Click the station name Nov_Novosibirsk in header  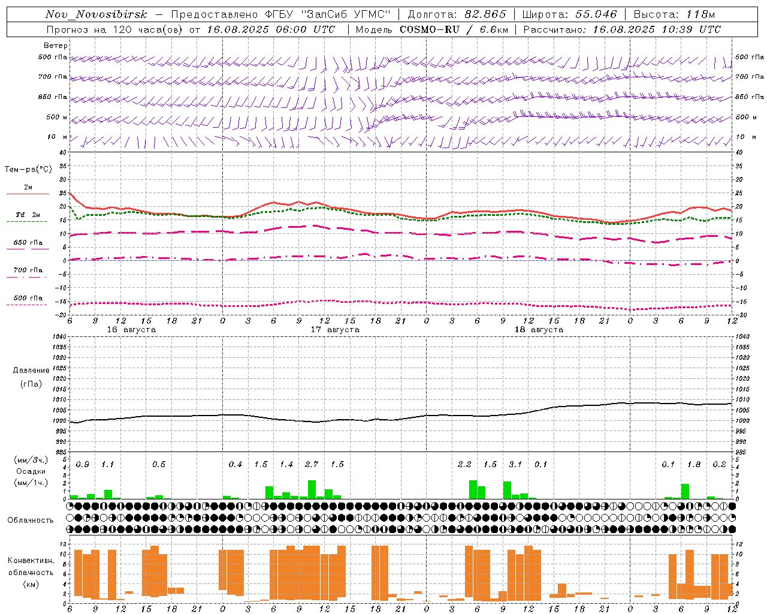point(96,14)
